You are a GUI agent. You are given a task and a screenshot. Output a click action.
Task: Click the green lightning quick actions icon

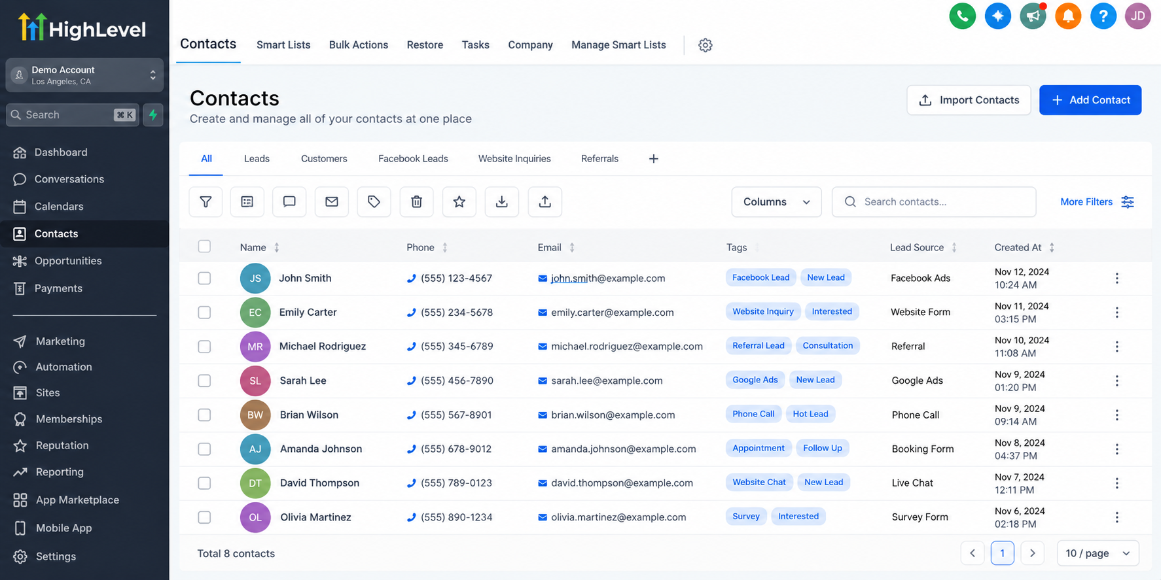tap(153, 115)
